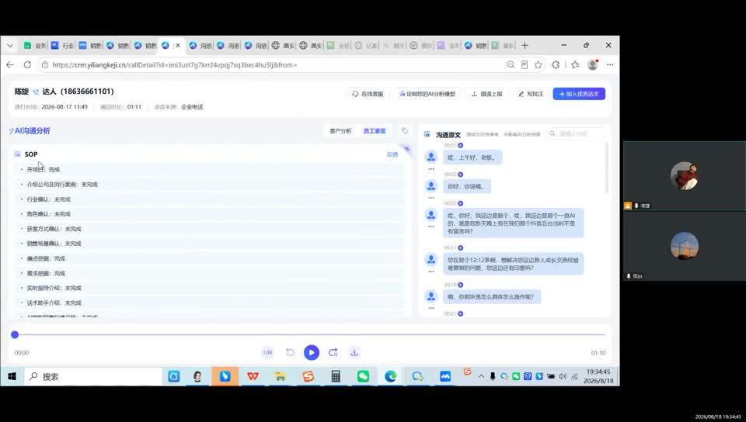This screenshot has height=422, width=746.
Task: Select the 开场白 SOP item
Action: tap(211, 169)
